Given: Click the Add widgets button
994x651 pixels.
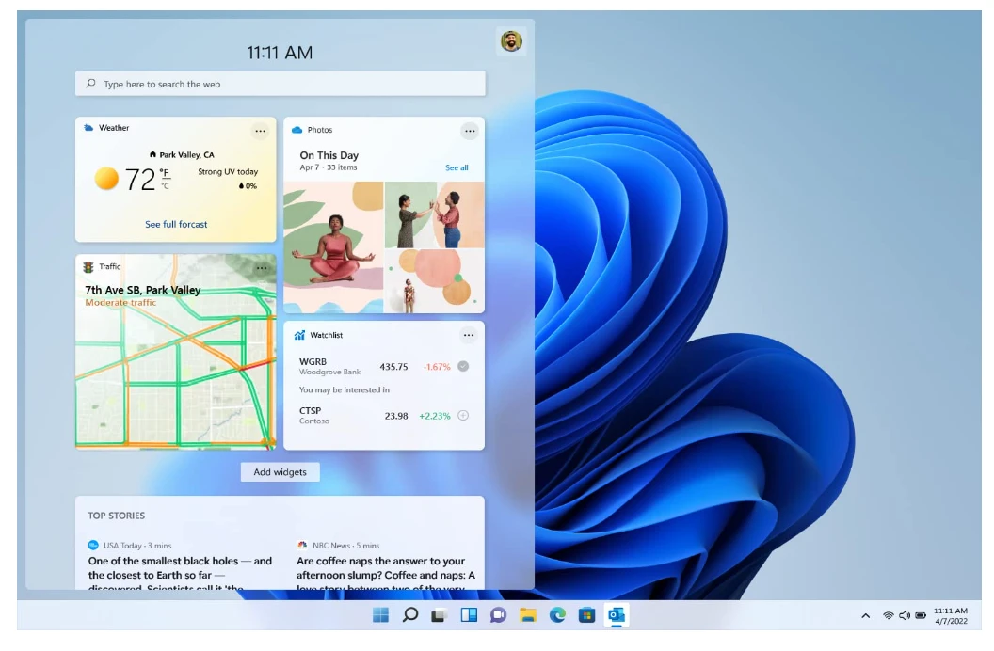Looking at the screenshot, I should click(281, 472).
